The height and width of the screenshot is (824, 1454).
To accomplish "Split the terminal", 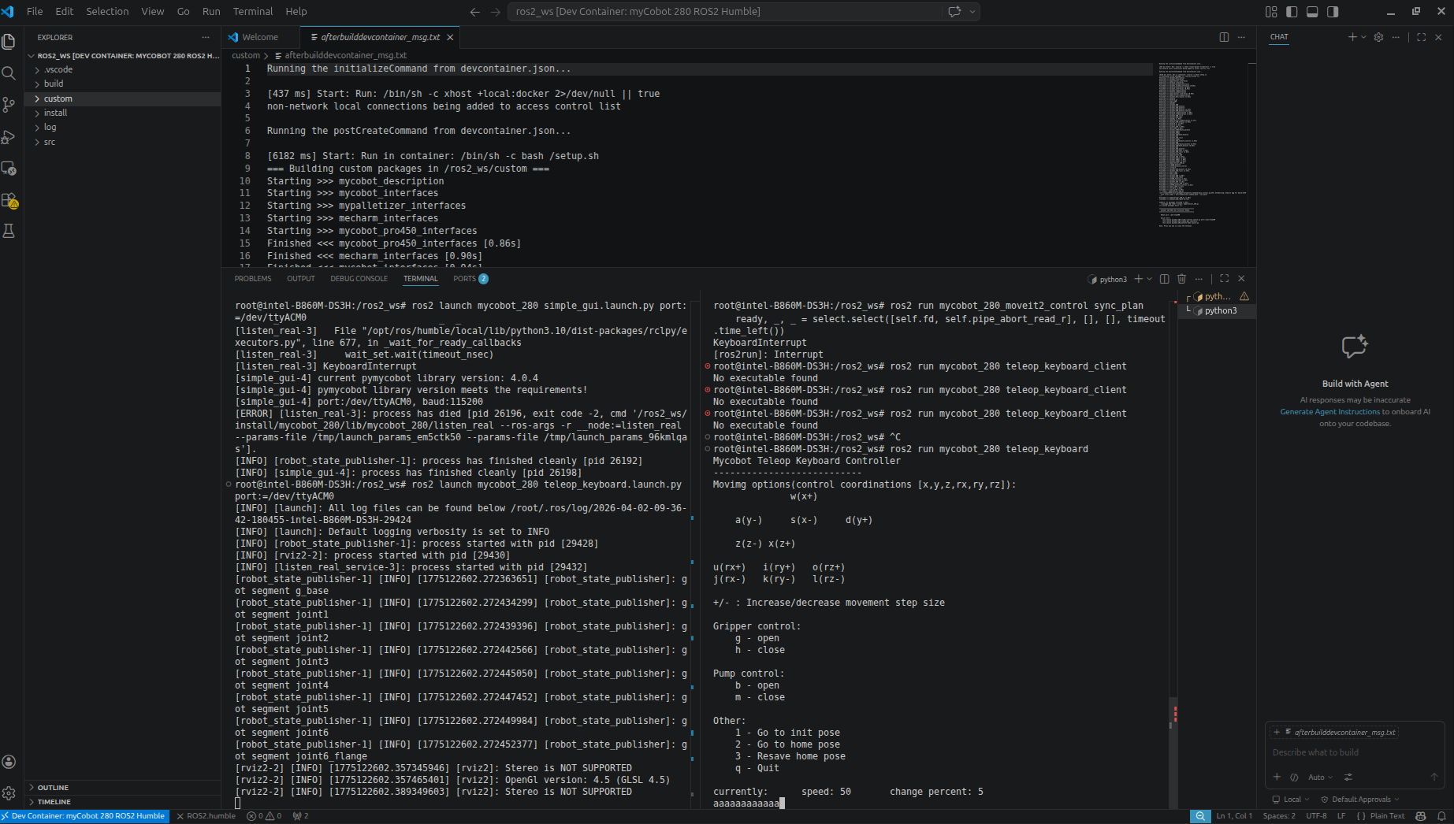I will pyautogui.click(x=1164, y=279).
